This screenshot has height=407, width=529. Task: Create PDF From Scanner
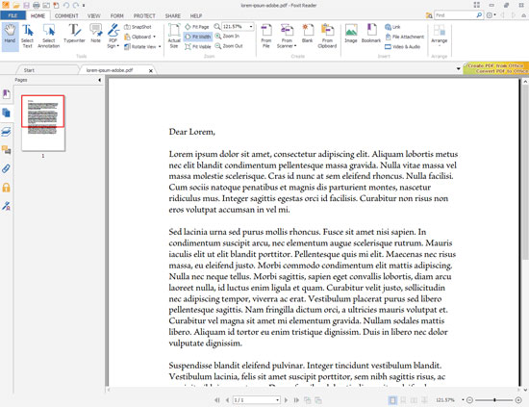[287, 37]
